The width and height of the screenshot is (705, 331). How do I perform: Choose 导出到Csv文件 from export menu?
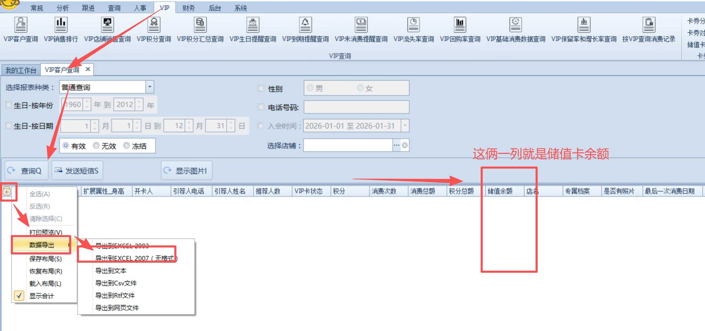click(x=116, y=283)
